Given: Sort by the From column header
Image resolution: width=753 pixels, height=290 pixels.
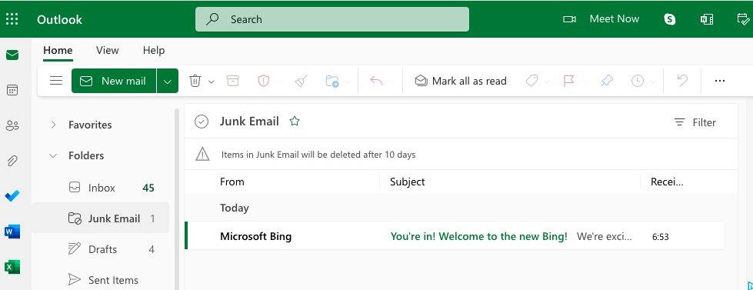Looking at the screenshot, I should (232, 182).
